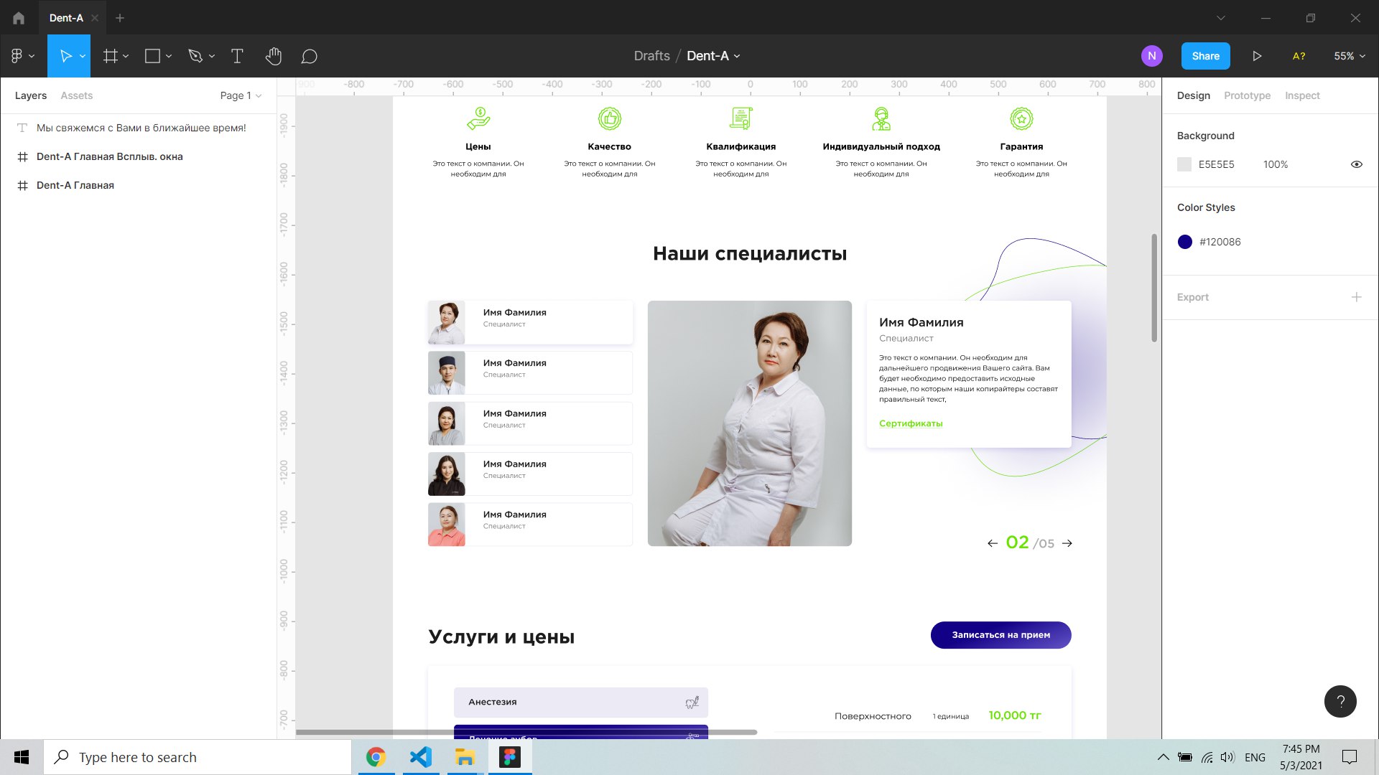Select the Dent-A file tab
This screenshot has width=1379, height=775.
pos(66,18)
